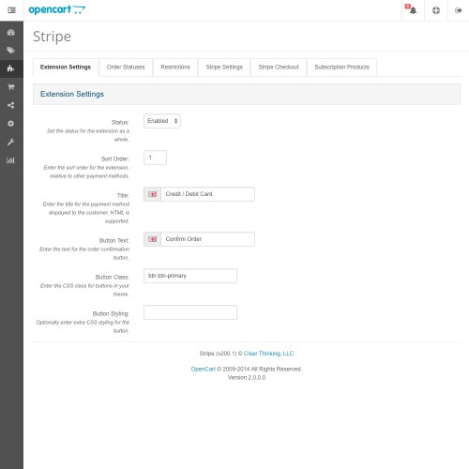
Task: Click the logout icon in header
Action: [459, 10]
